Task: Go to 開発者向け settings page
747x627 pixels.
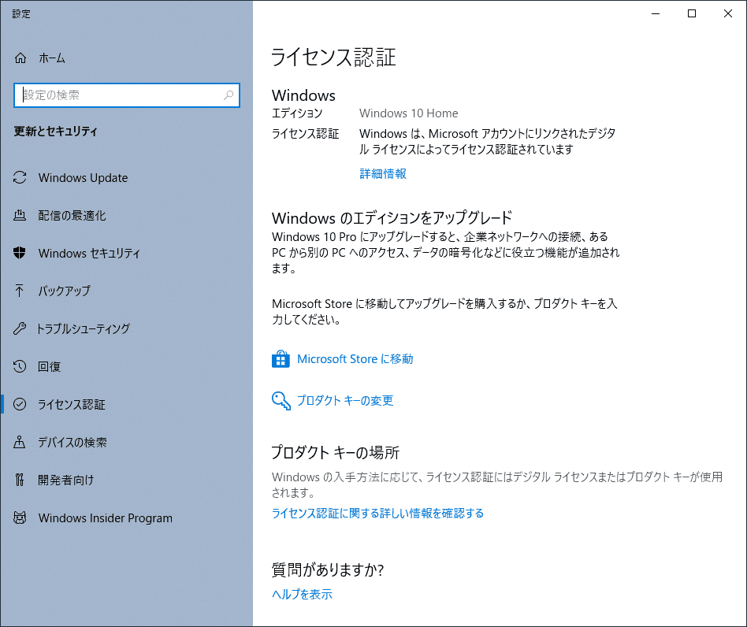Action: 66,480
